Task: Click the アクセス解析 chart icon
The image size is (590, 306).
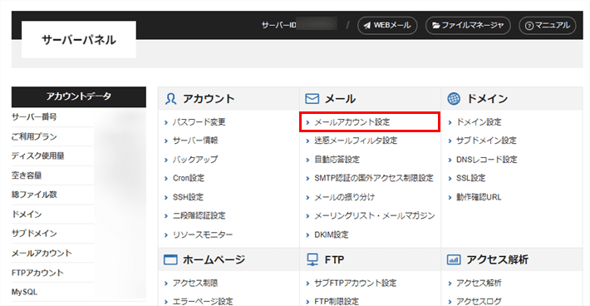Action: (454, 259)
